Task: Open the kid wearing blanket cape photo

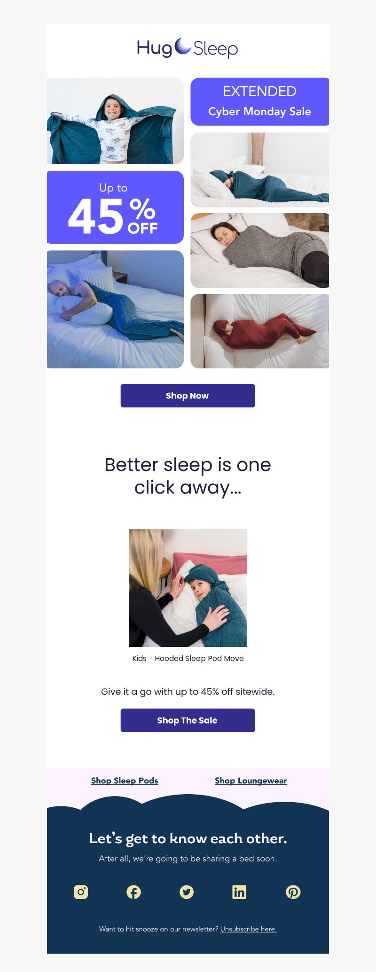Action: (x=115, y=121)
